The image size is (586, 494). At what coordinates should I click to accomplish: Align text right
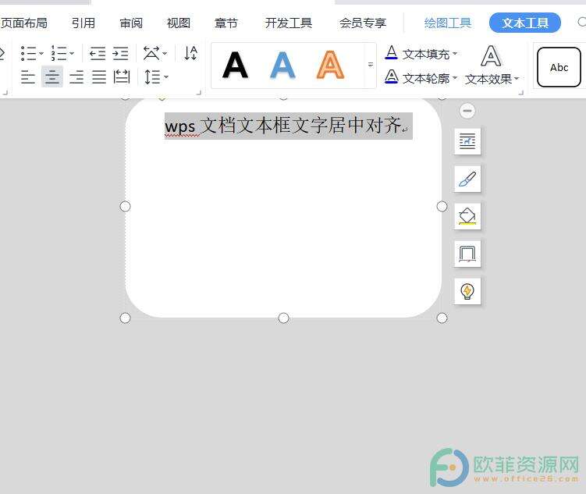(x=76, y=77)
